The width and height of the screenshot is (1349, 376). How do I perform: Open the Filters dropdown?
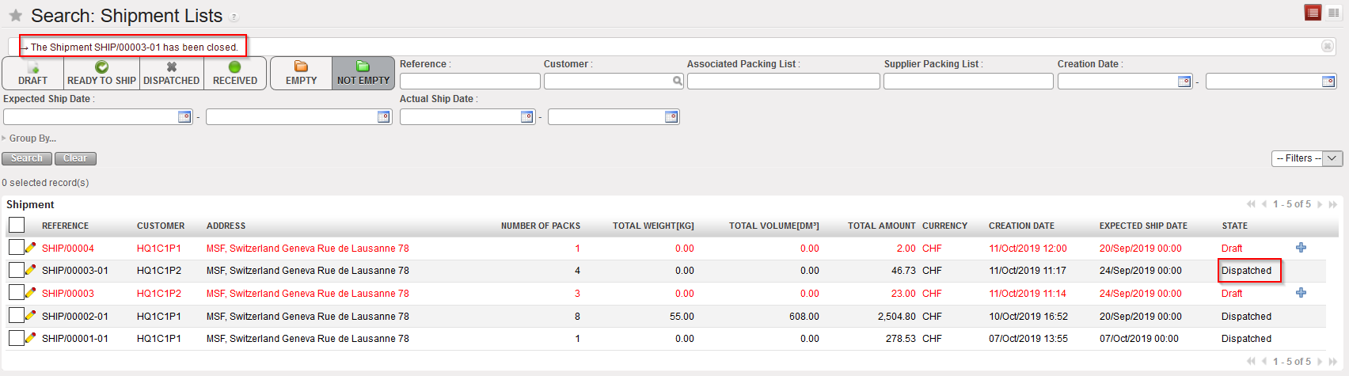(x=1306, y=158)
